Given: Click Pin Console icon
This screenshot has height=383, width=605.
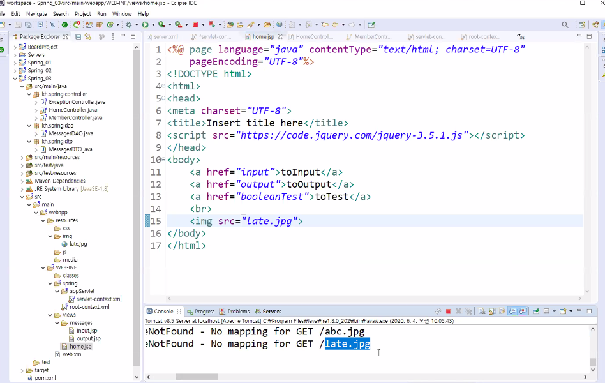Looking at the screenshot, I should click(536, 312).
